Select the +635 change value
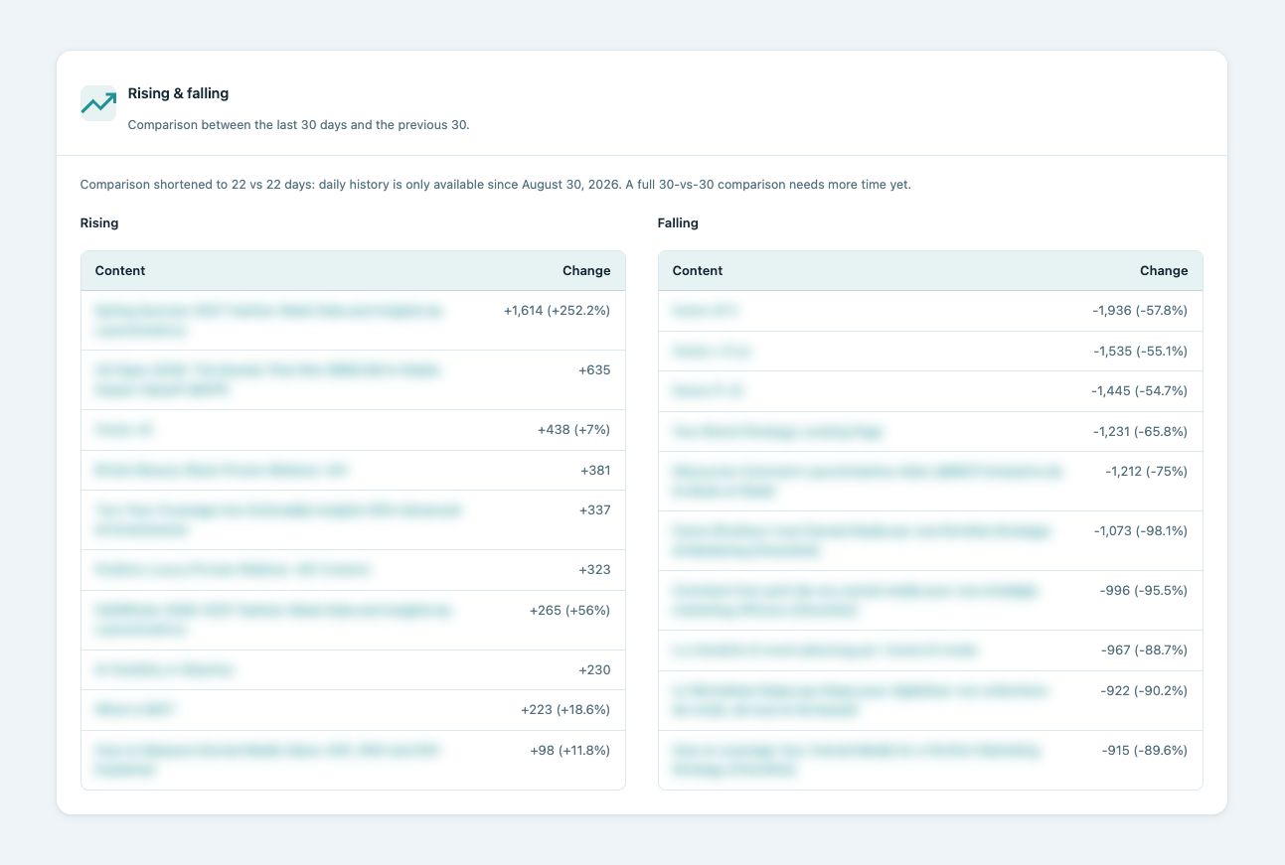1285x865 pixels. [x=594, y=370]
